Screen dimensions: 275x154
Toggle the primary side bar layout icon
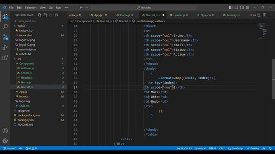pos(231,7)
